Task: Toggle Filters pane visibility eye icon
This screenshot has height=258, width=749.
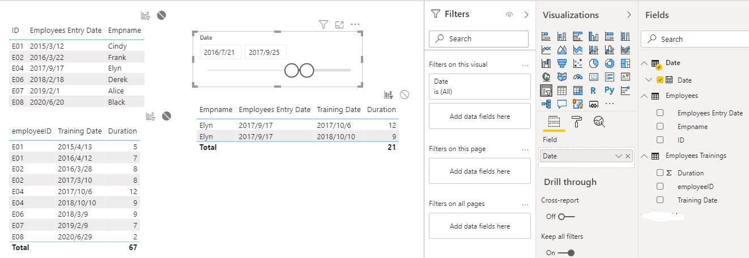Action: coord(509,15)
